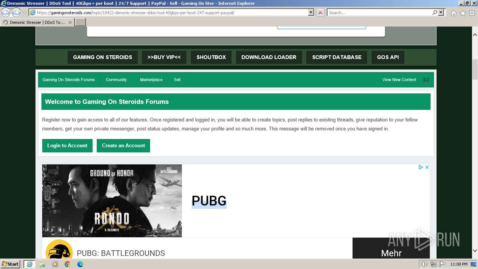Click the PUBG: BATTLEGROUNDS ad title
This screenshot has height=269, width=478.
[x=121, y=253]
